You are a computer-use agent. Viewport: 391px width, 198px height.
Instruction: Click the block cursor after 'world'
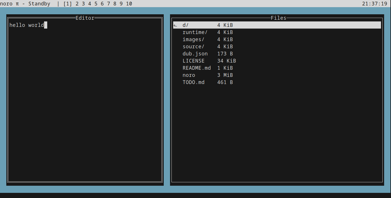[x=46, y=25]
